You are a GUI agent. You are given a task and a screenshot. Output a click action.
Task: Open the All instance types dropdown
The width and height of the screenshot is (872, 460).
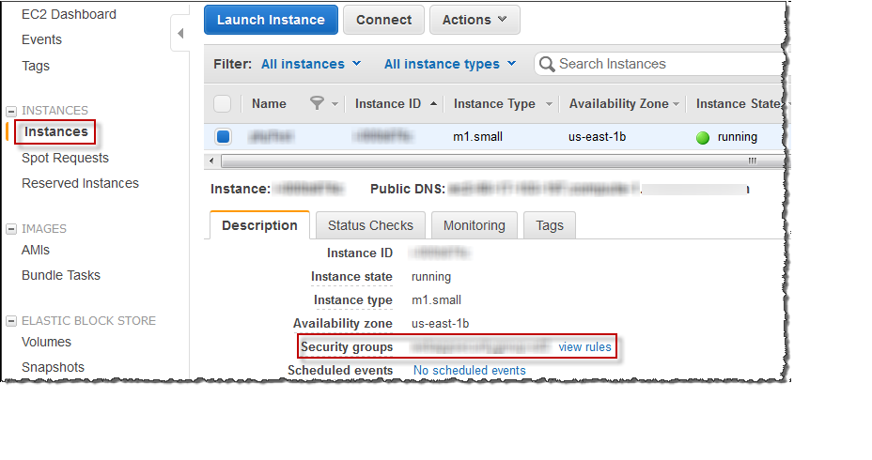pyautogui.click(x=450, y=64)
